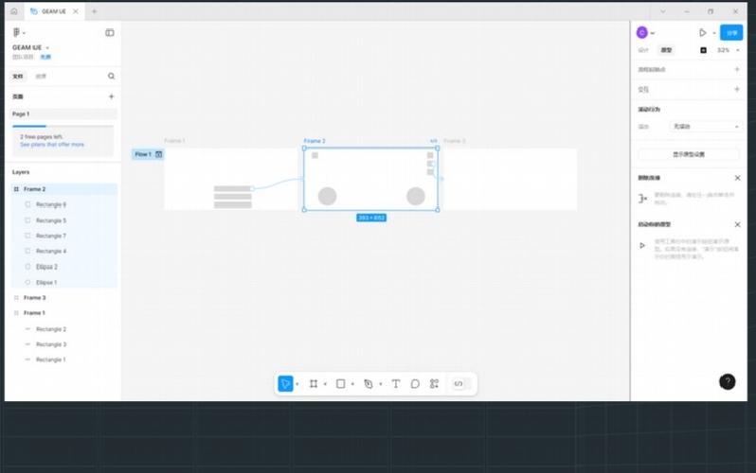Open 'See plans that offer more' link

coord(52,145)
